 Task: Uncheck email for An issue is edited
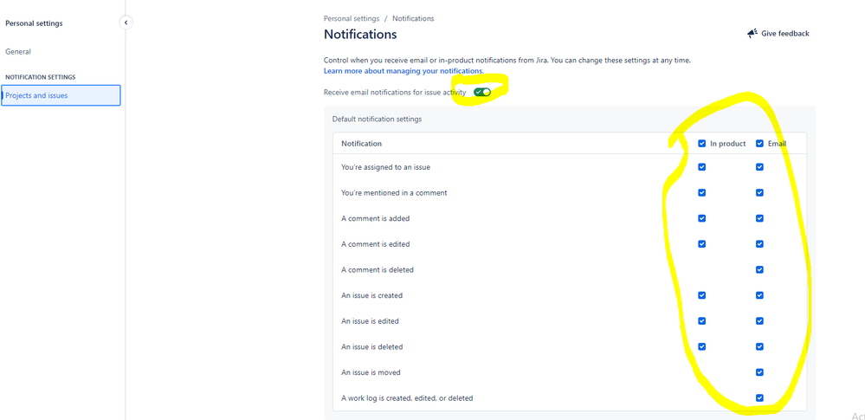(759, 320)
